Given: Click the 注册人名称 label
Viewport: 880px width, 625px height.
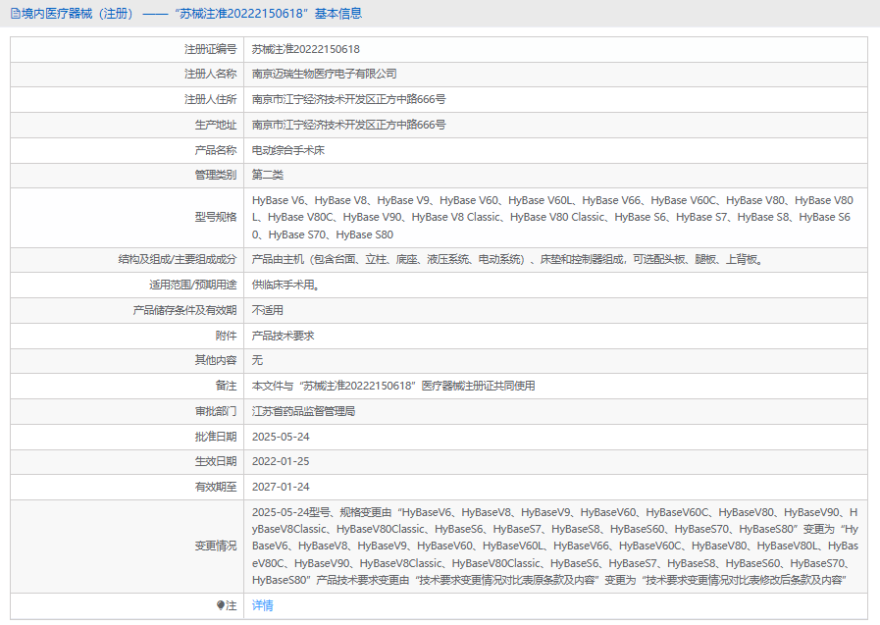Looking at the screenshot, I should click(211, 74).
